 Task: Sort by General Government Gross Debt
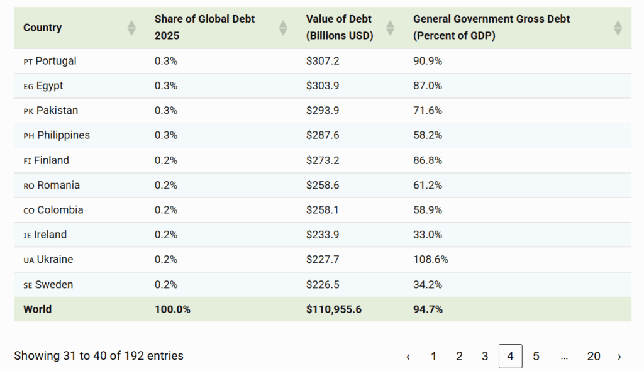point(618,28)
